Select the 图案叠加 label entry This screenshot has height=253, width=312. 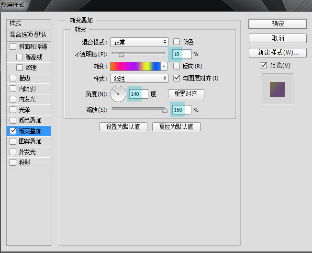[x=30, y=141]
